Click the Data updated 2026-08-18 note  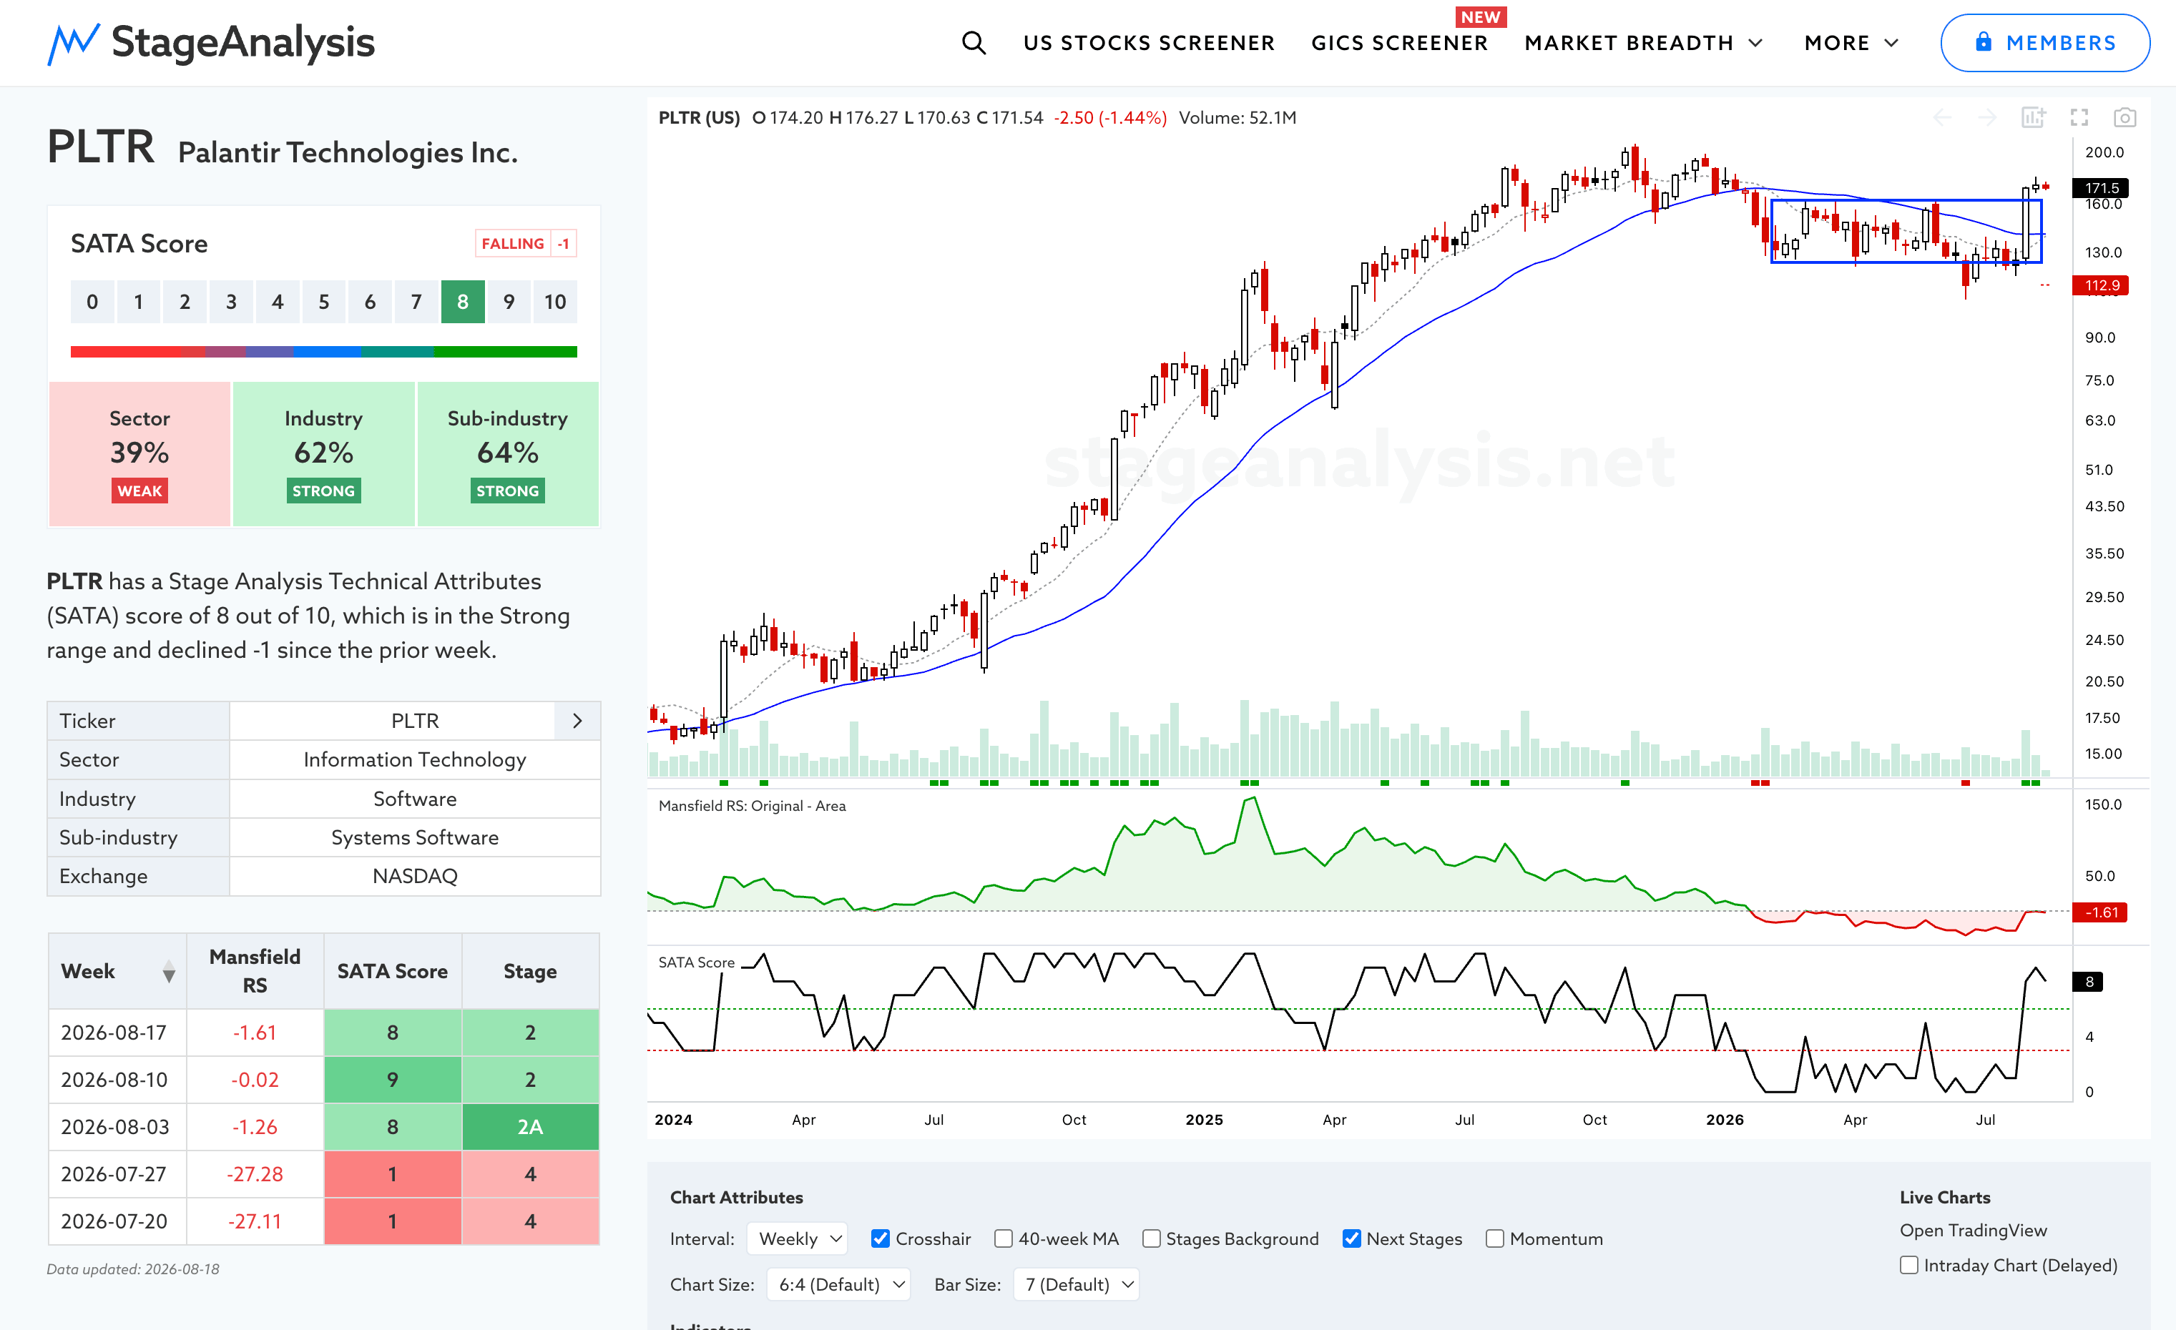pos(133,1269)
